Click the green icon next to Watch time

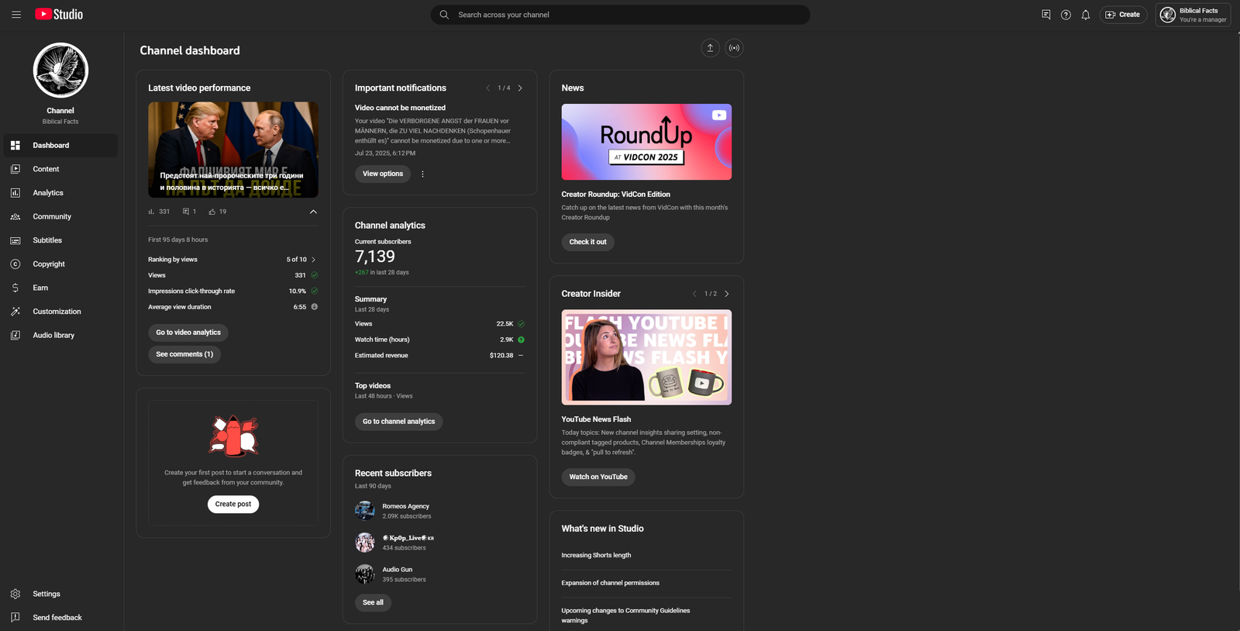(521, 340)
